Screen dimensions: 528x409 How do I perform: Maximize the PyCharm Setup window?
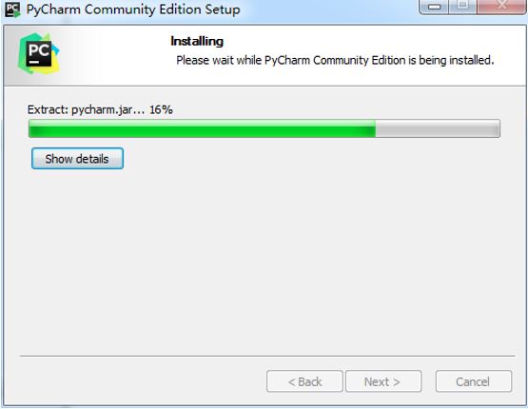click(x=462, y=6)
